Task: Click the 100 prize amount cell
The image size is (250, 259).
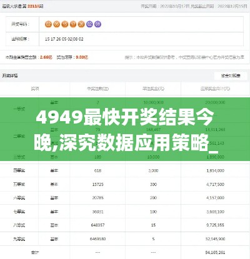Action: click(153, 212)
